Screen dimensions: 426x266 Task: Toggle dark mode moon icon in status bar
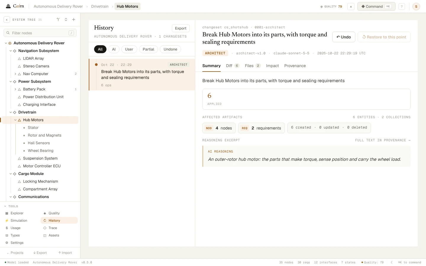point(392,262)
